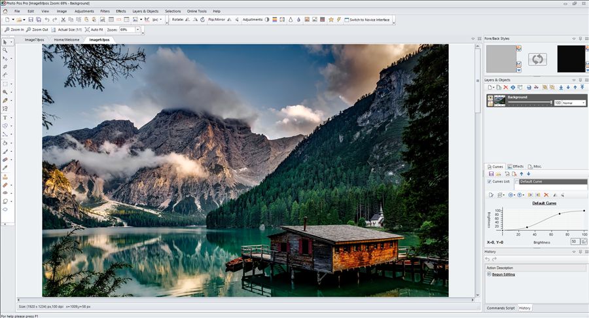
Task: Move layer up with blue up arrow
Action: coord(575,87)
